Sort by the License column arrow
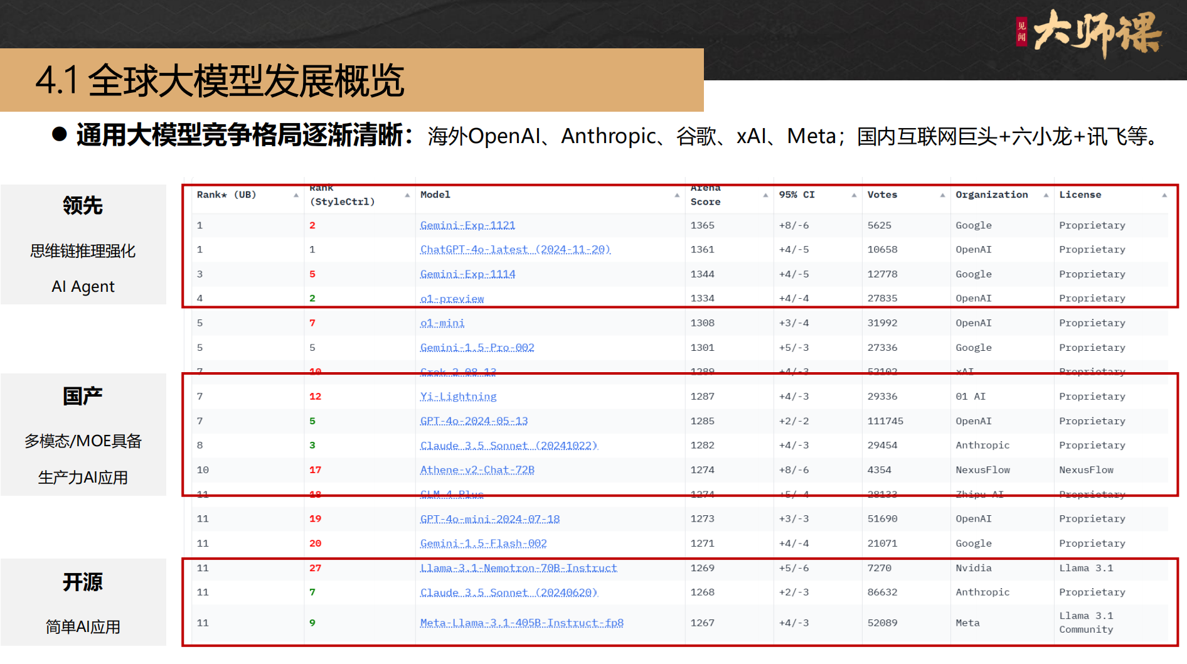This screenshot has height=664, width=1187. click(1164, 195)
